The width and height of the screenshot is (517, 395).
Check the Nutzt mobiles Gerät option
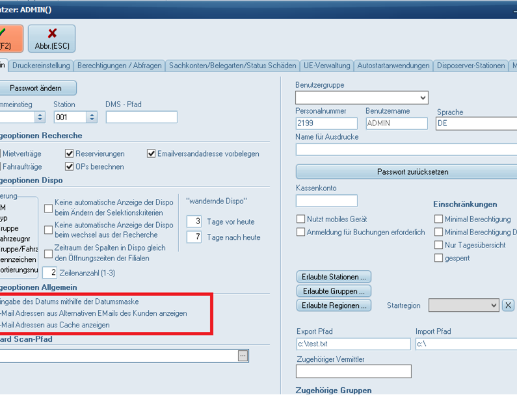(300, 220)
